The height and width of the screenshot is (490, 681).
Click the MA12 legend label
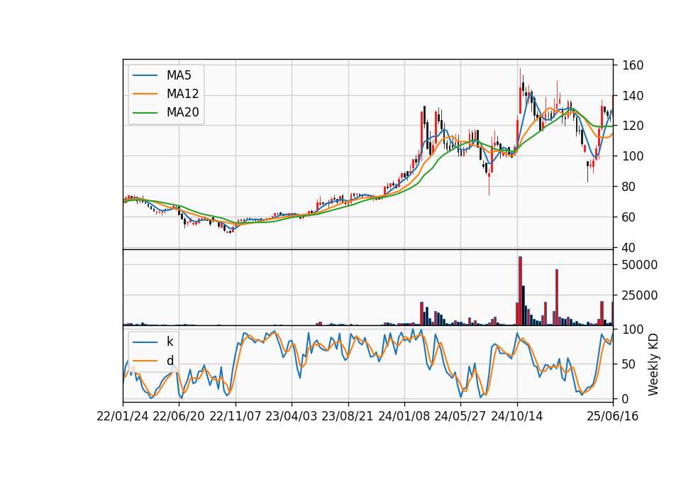[x=182, y=94]
